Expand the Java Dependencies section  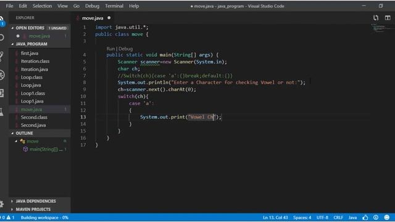(x=36, y=201)
